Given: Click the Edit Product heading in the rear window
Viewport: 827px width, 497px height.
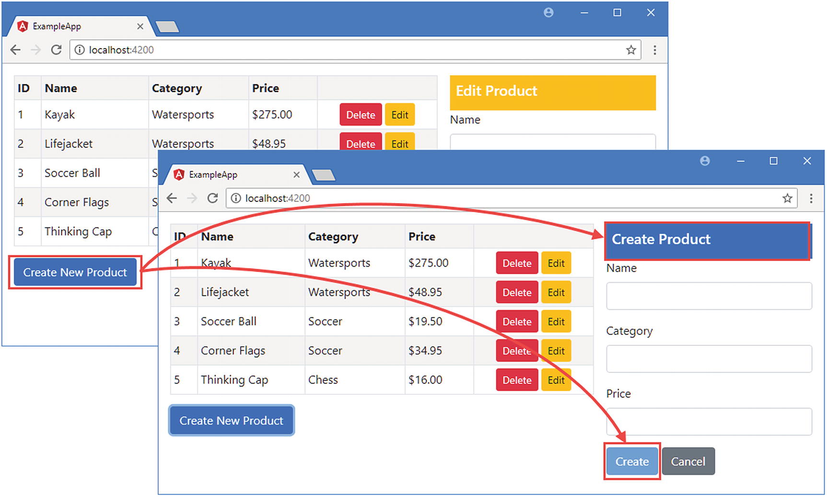Looking at the screenshot, I should coord(496,91).
